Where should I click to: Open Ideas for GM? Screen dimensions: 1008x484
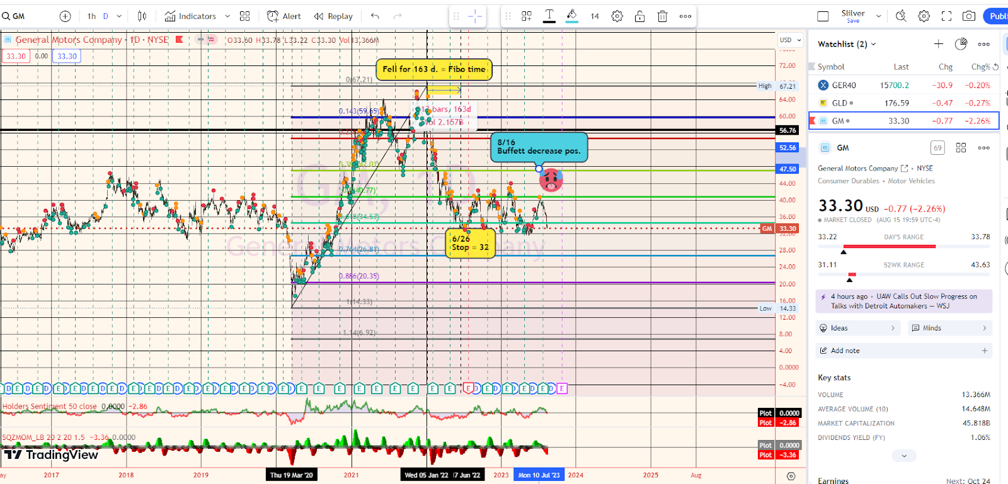[x=858, y=328]
